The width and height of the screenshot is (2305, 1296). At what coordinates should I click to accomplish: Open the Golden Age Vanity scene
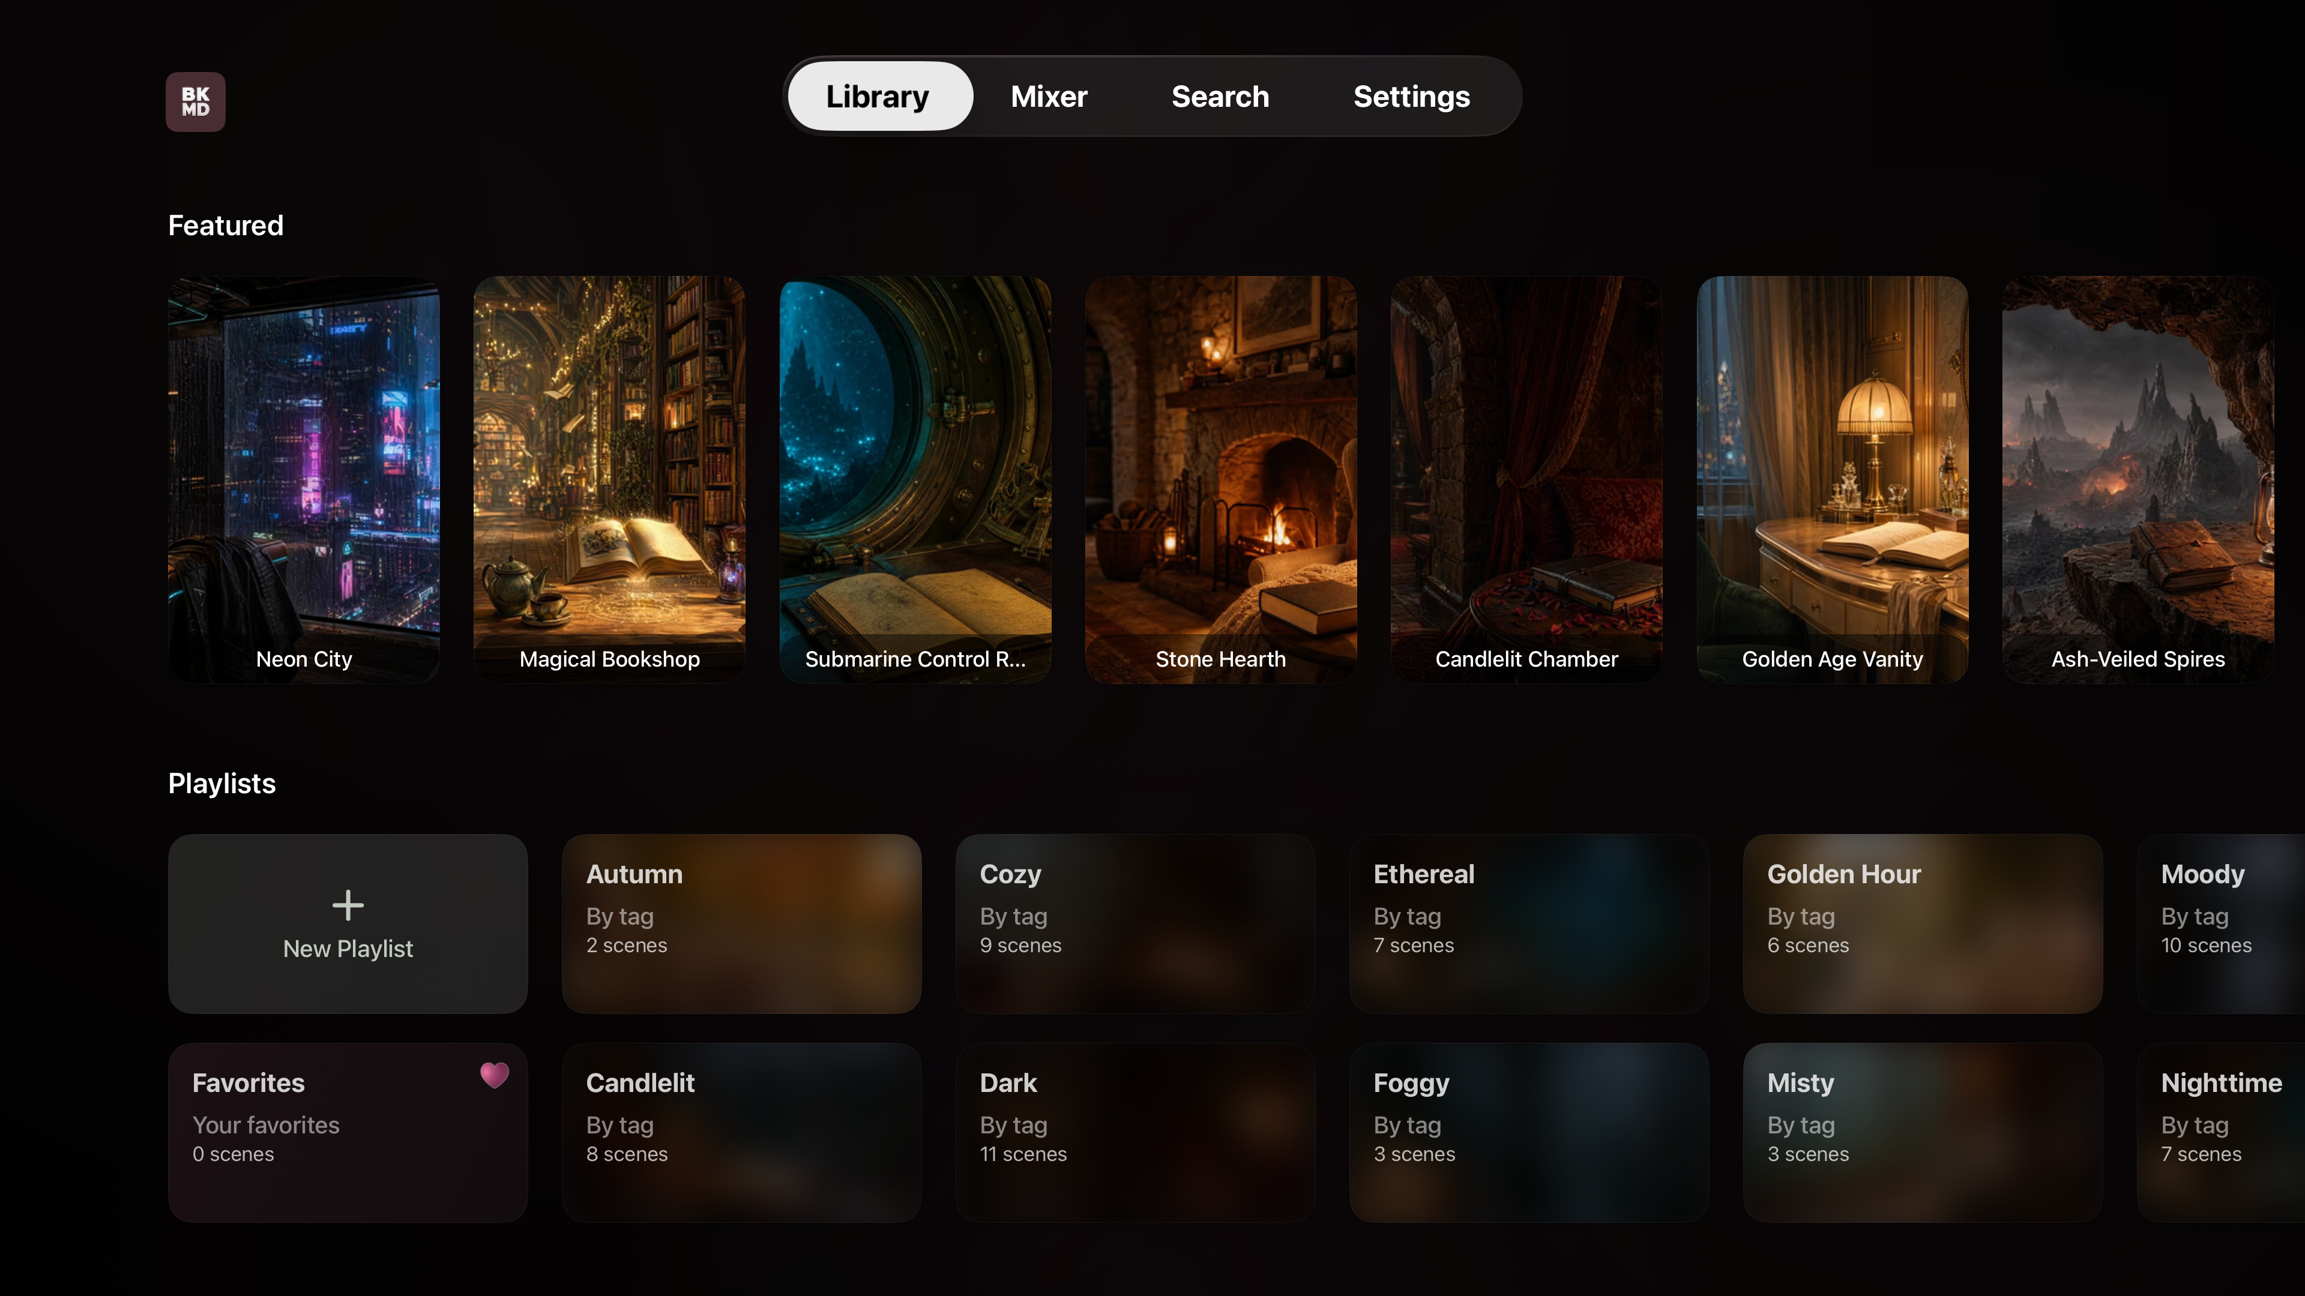click(x=1833, y=480)
